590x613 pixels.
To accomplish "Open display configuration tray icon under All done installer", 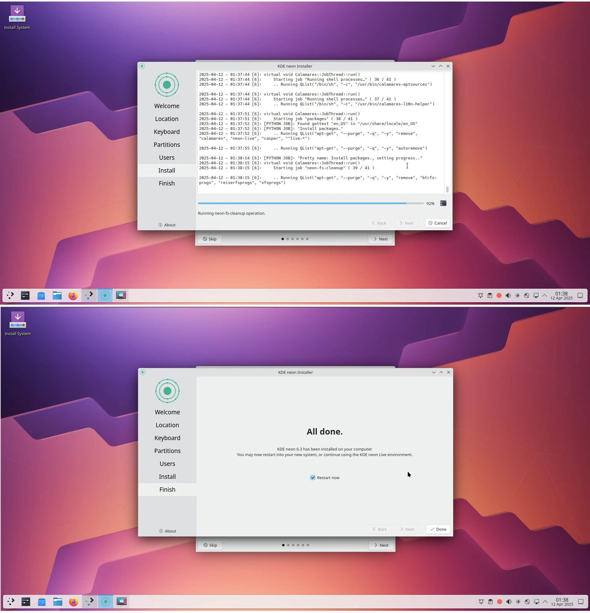I will (537, 602).
